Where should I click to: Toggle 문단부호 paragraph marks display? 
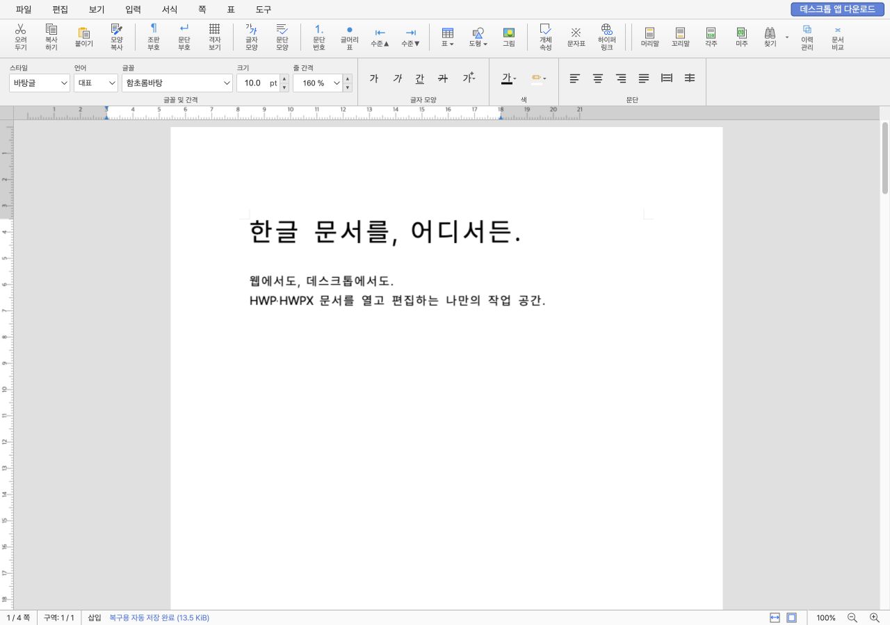pos(184,37)
